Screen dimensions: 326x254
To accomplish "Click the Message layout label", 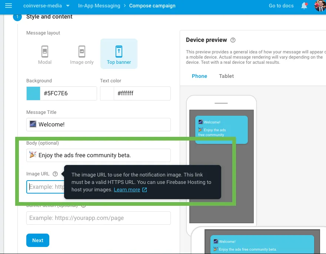I will pos(43,33).
